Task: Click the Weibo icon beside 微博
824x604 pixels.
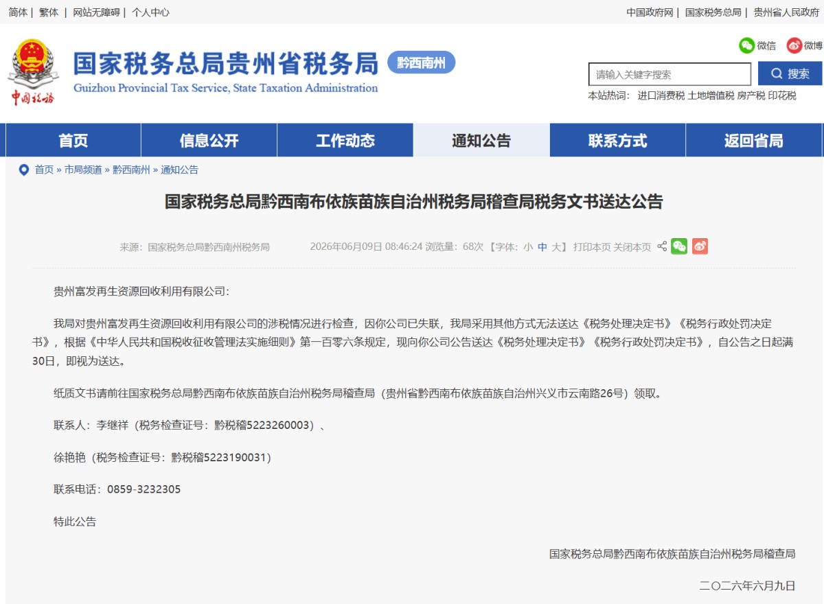Action: click(x=794, y=45)
